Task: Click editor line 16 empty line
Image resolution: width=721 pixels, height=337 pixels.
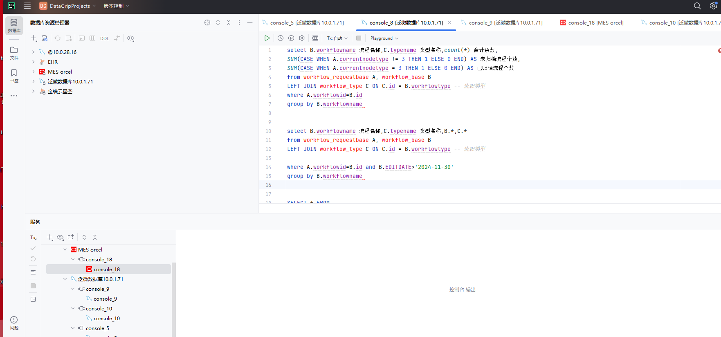Action: coord(483,185)
